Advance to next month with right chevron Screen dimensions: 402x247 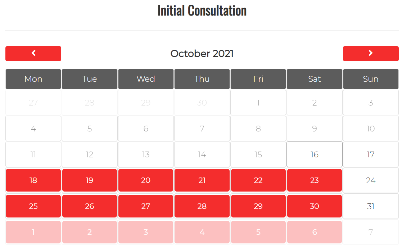(371, 53)
